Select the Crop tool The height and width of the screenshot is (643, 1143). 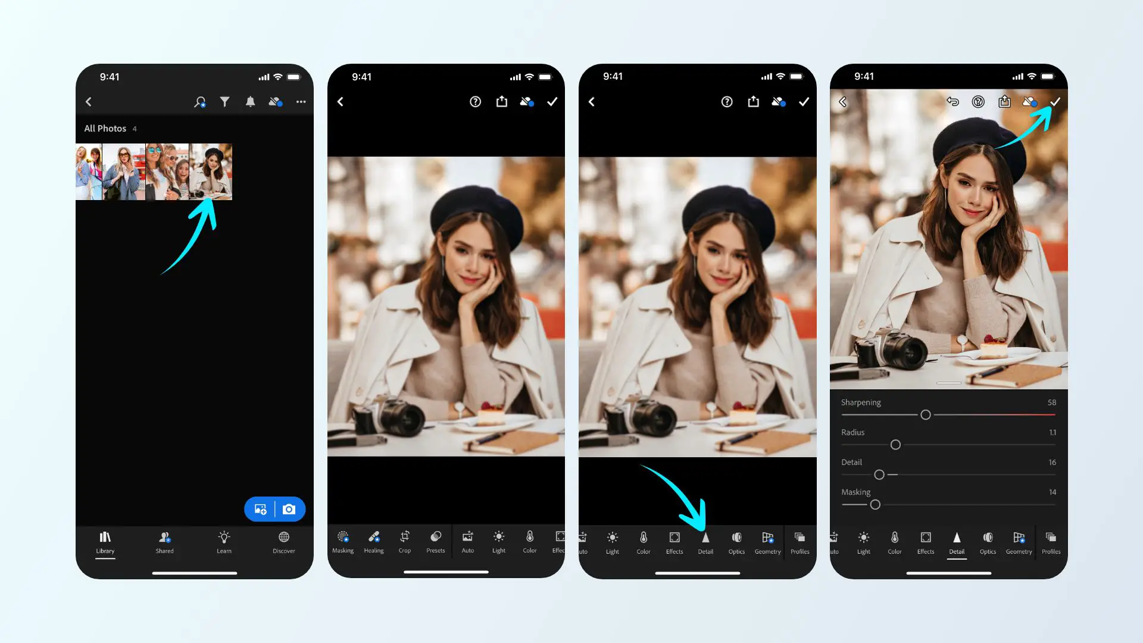coord(404,542)
